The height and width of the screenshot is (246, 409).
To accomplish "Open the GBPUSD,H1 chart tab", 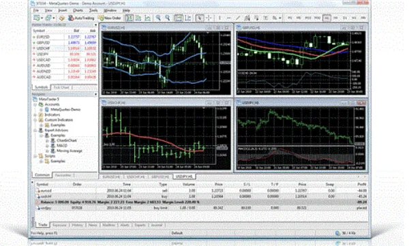I will coord(160,177).
